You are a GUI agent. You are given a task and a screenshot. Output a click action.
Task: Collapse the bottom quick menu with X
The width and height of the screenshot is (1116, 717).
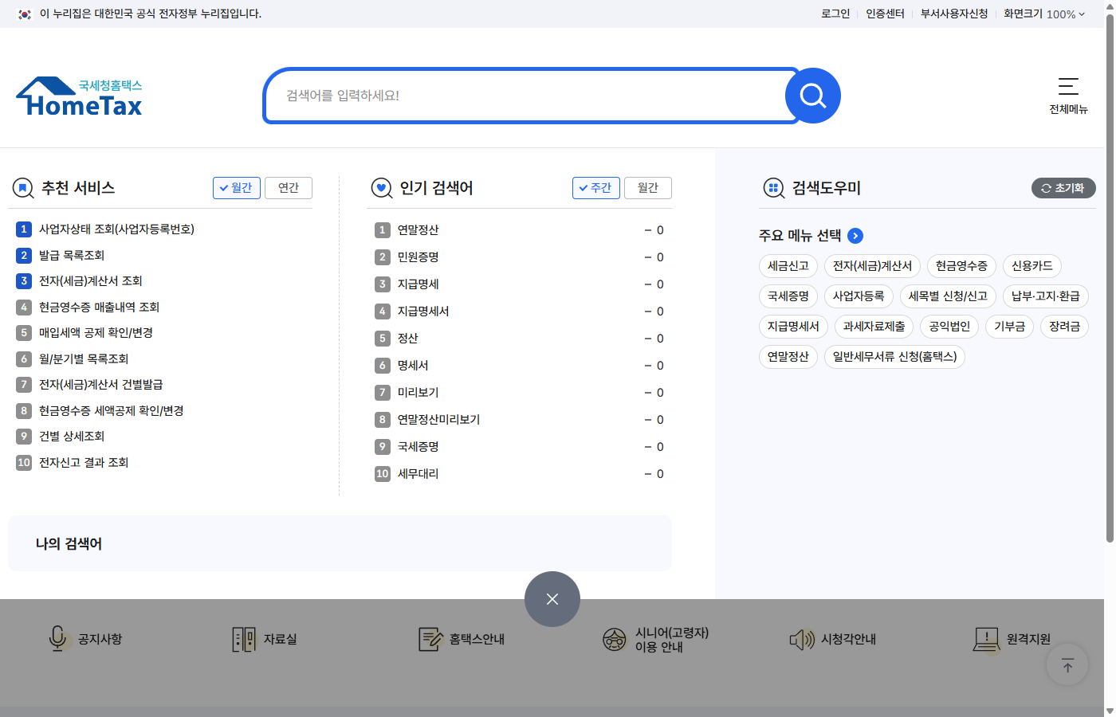click(x=552, y=599)
